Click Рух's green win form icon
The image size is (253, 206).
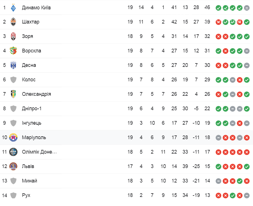point(233,196)
